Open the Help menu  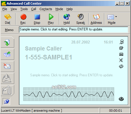(x=70, y=9)
